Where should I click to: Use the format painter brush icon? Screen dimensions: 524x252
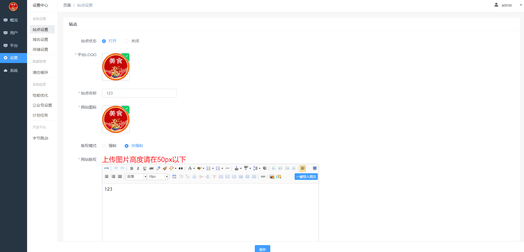pos(165,168)
